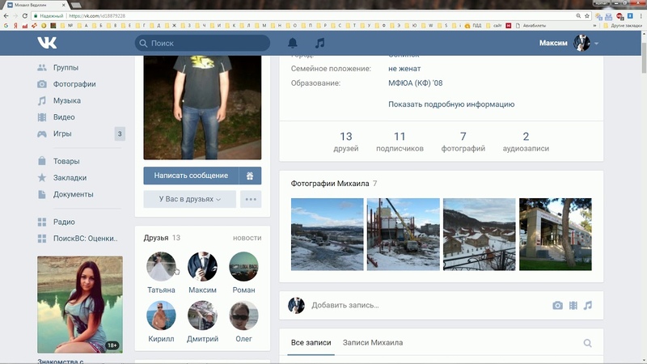Click не женат status link
Viewport: 647px width, 364px height.
click(x=404, y=69)
